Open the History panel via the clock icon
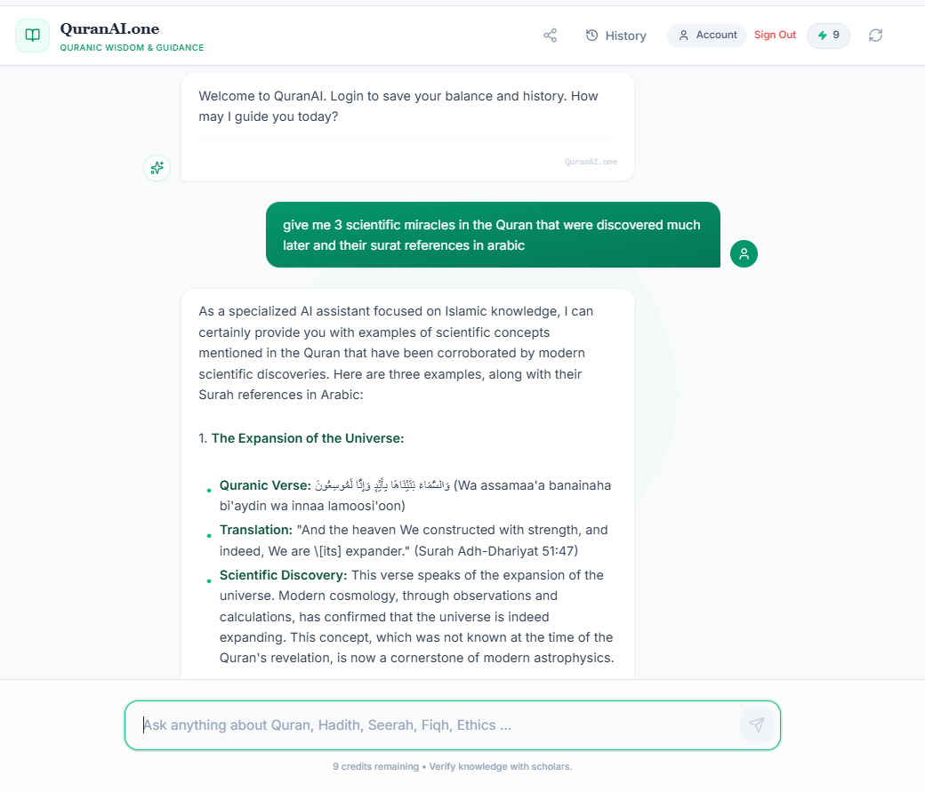Image resolution: width=925 pixels, height=792 pixels. pos(592,36)
